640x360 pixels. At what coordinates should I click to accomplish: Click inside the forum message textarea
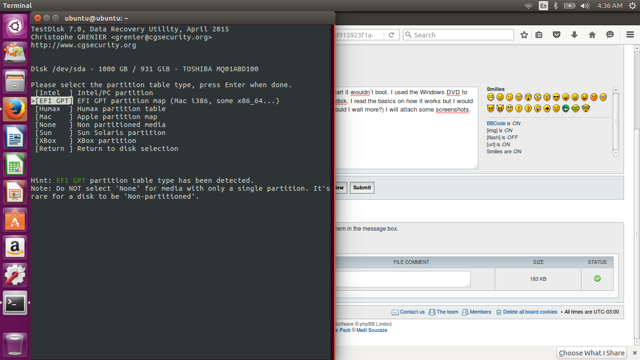click(x=407, y=127)
